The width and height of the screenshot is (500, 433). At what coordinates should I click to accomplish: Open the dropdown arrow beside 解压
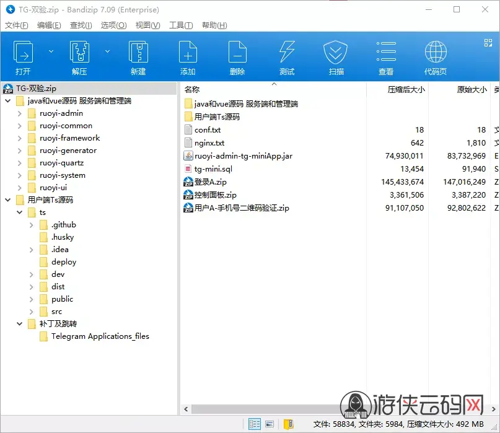point(107,51)
